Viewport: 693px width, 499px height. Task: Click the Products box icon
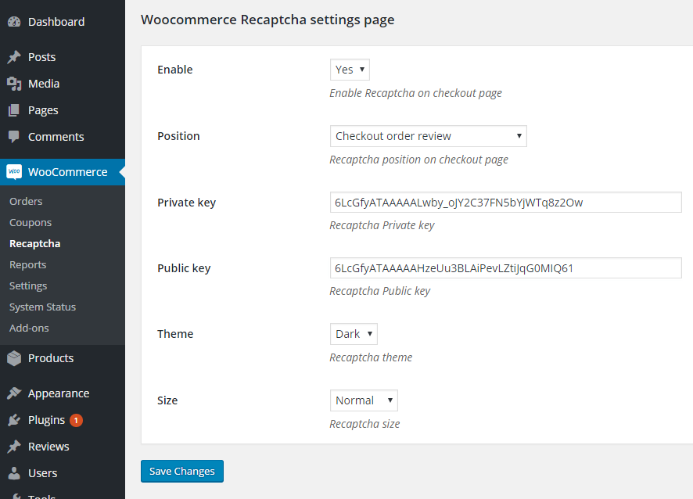[x=14, y=358]
